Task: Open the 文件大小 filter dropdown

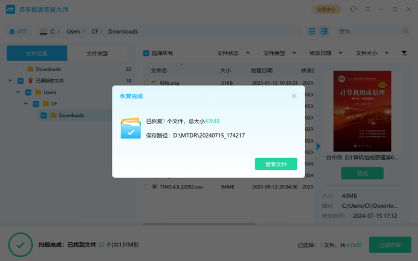Action: (372, 53)
